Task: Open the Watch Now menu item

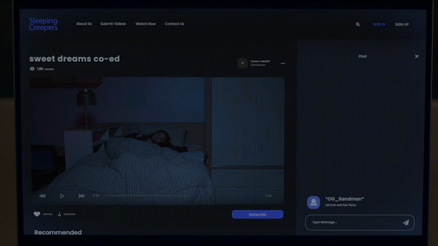Action: point(146,24)
